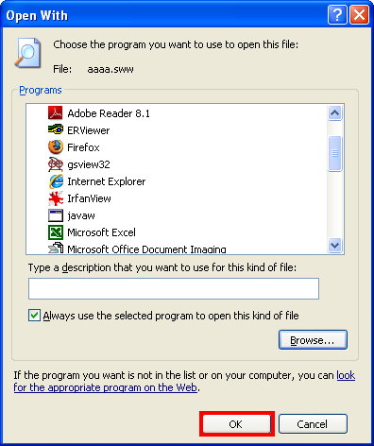Select the javaw window icon
Viewport: 374px width, 446px height.
(56, 215)
